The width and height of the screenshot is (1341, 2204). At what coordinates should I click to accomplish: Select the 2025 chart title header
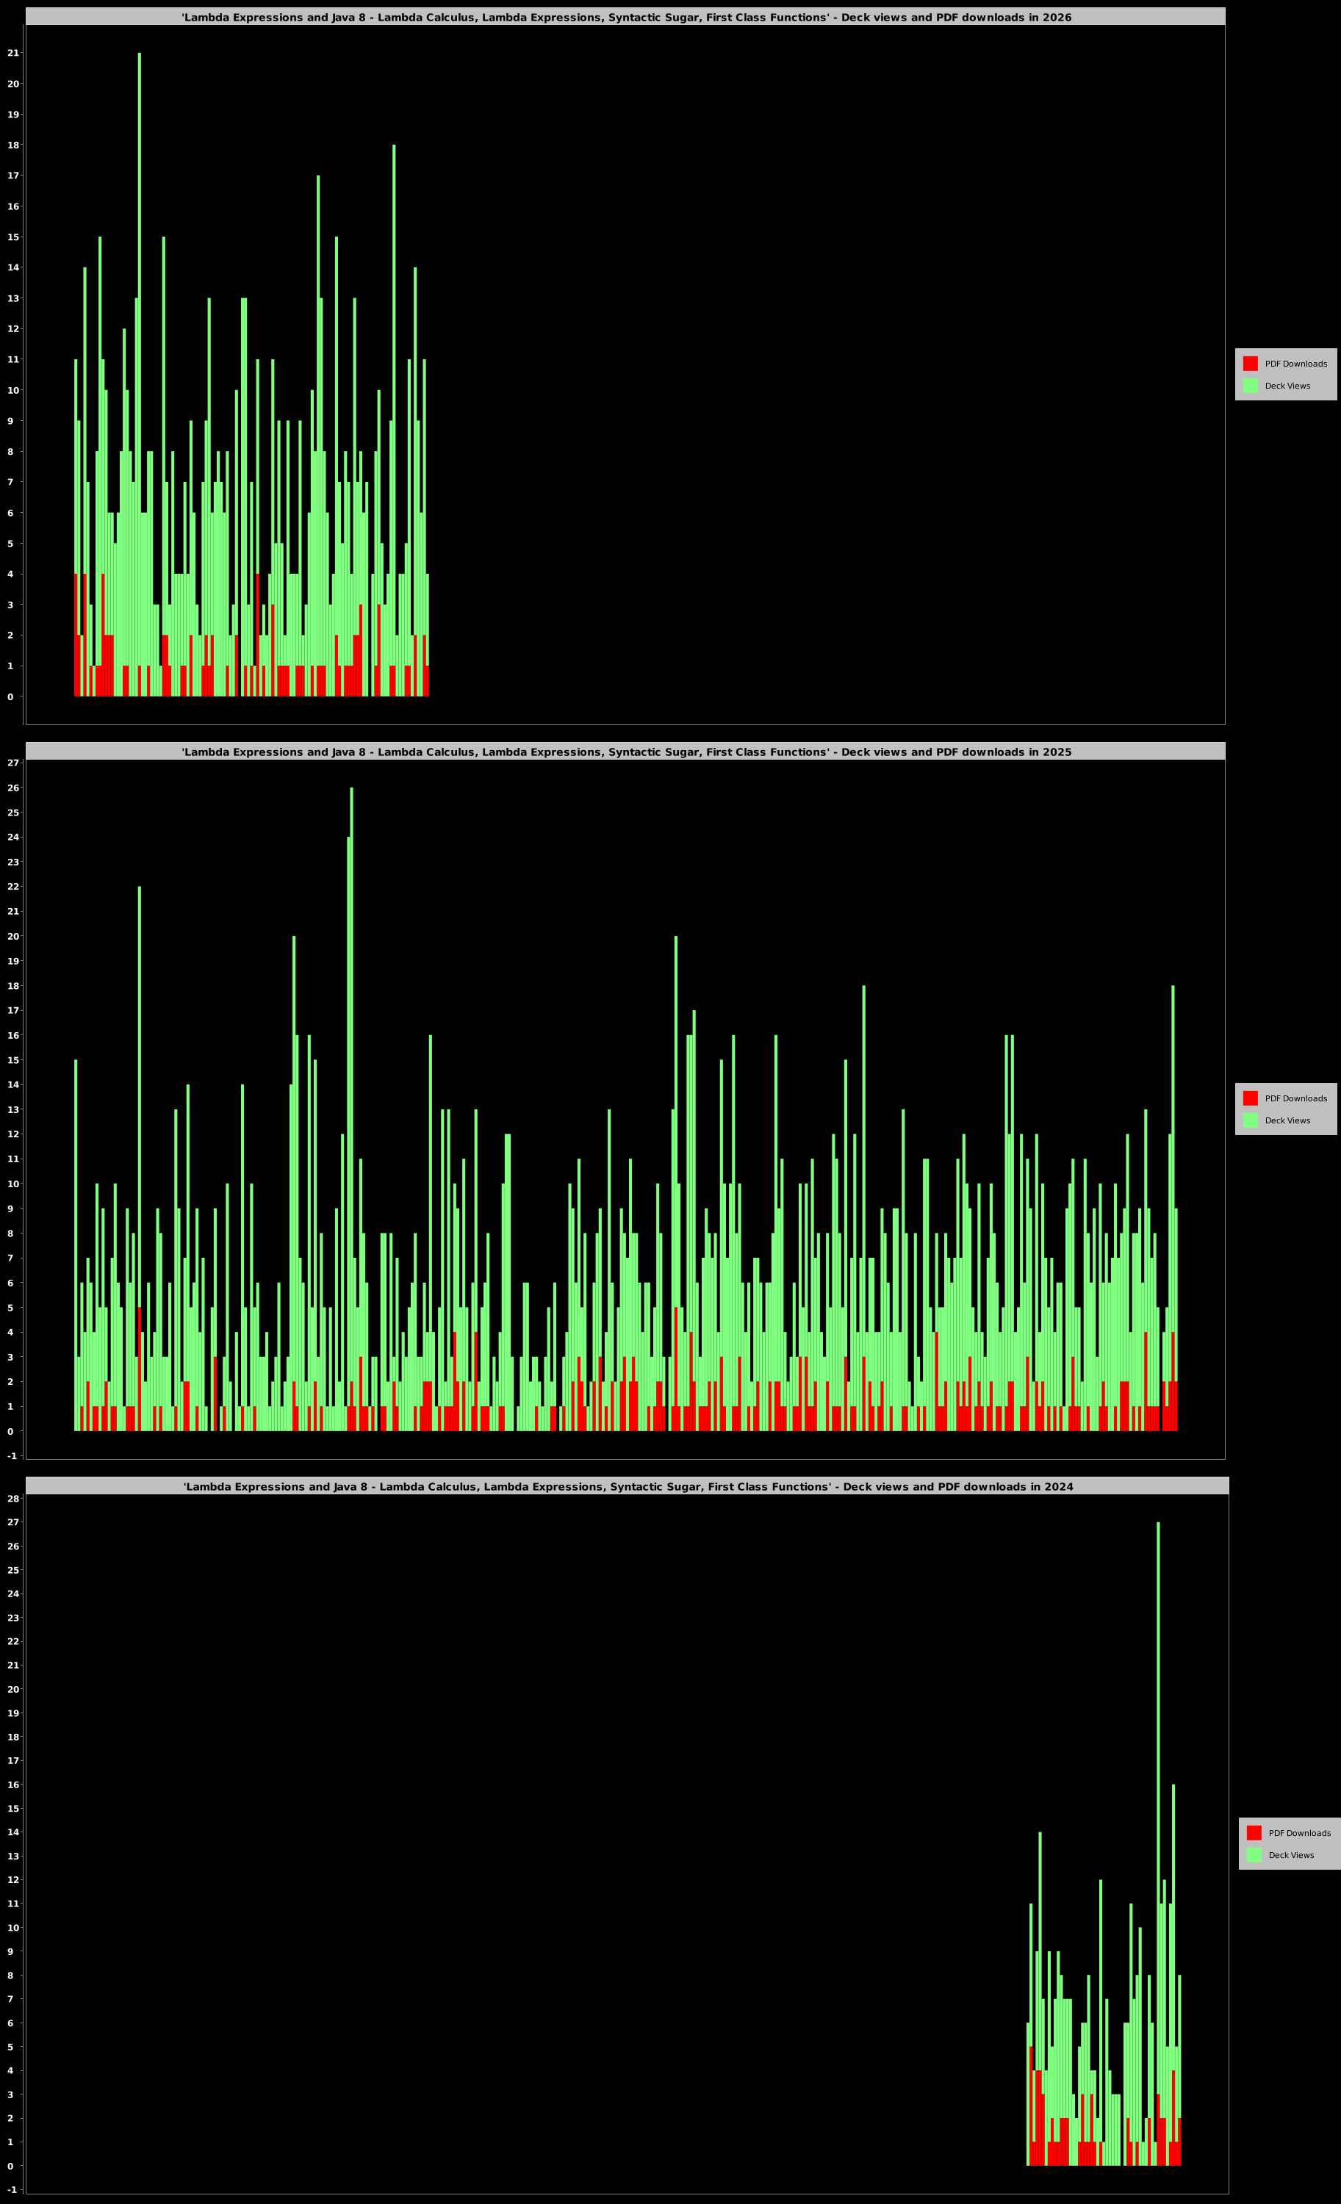click(x=625, y=752)
